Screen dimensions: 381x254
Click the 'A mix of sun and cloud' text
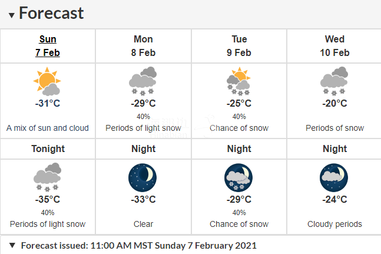48,128
